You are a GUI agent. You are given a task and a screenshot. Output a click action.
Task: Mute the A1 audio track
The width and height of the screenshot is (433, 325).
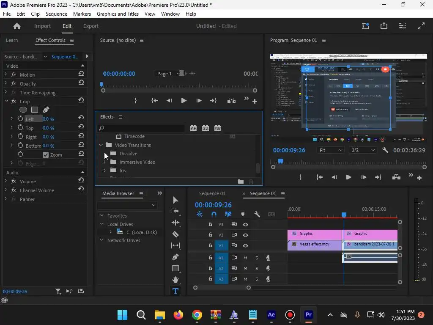click(245, 258)
